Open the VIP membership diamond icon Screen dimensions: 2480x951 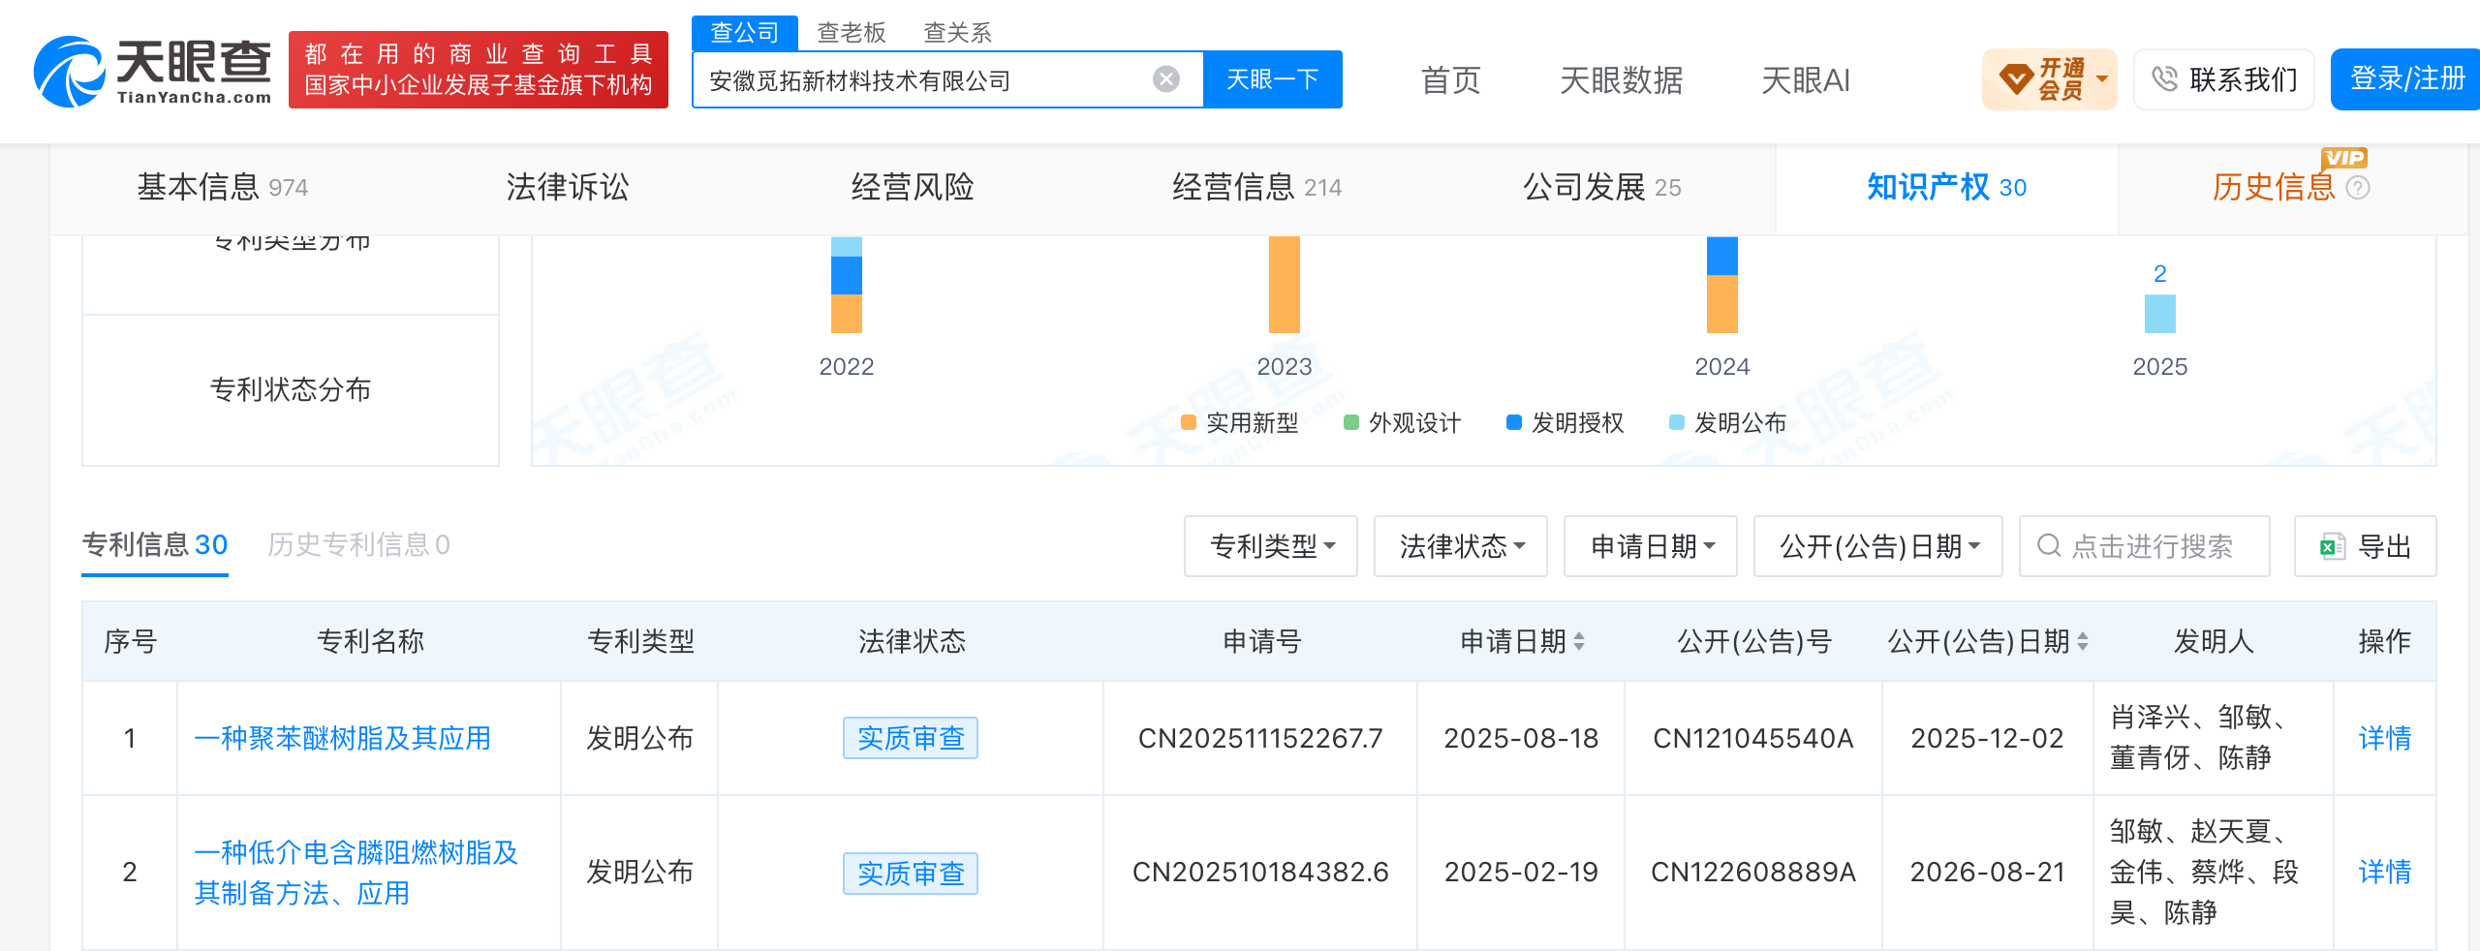(2016, 79)
